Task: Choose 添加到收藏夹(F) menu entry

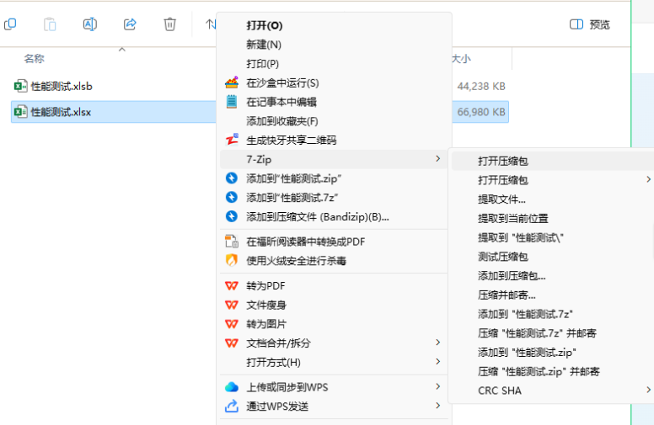Action: [x=334, y=121]
